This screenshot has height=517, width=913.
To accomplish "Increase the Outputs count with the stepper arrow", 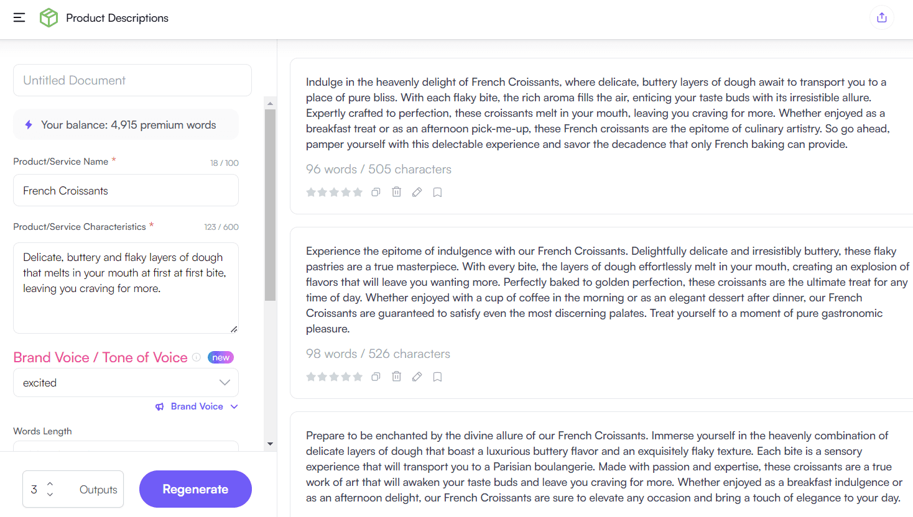I will (x=49, y=485).
